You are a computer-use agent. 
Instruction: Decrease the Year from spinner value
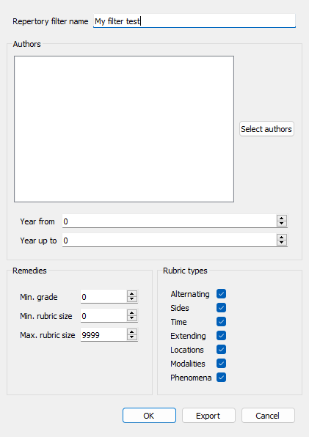(x=282, y=224)
